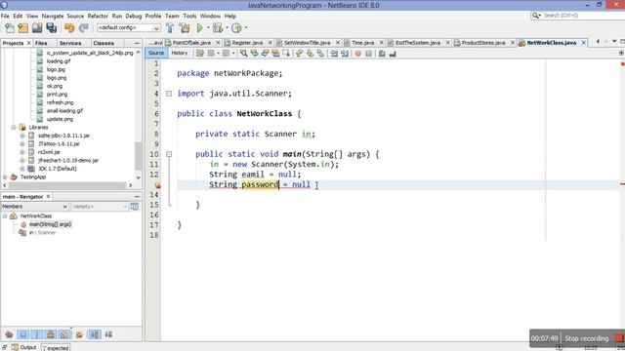Switch to the PointOfSale.java tab
The image size is (625, 351).
tap(191, 43)
